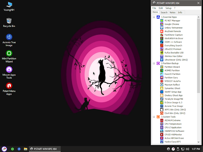This screenshot has width=203, height=152.
Task: Switch to the Notes tab
Action: (172, 13)
